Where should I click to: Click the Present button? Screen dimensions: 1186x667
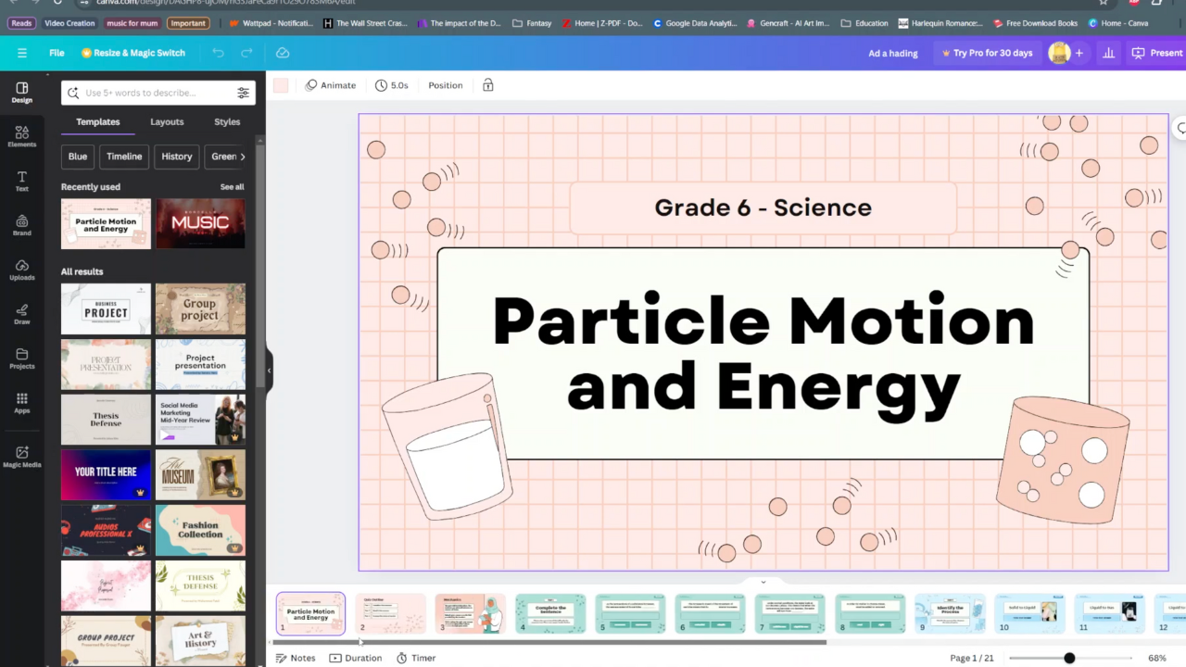coord(1156,53)
